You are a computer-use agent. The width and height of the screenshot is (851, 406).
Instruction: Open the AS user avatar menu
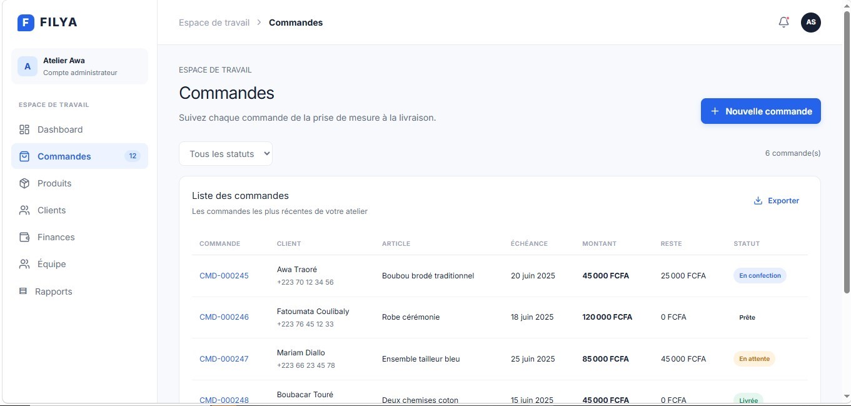(811, 23)
